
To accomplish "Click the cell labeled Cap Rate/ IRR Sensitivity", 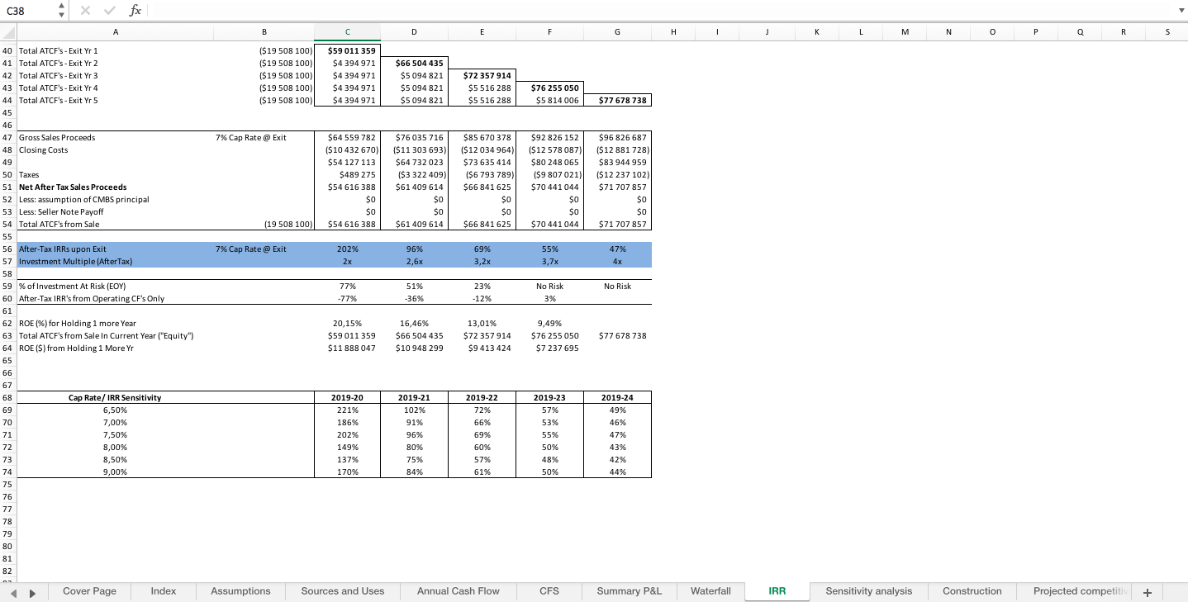I will 115,397.
